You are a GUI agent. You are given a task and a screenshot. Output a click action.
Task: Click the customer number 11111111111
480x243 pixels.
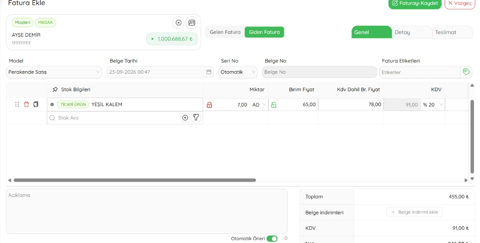(21, 43)
